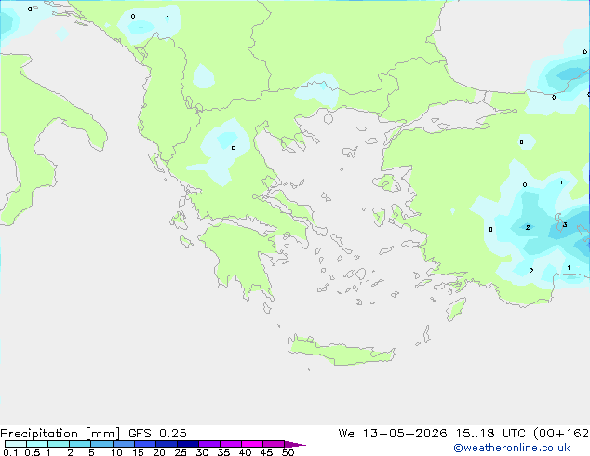
Task: Open the weatheronline.co.uk copyright link
Action: point(512,448)
